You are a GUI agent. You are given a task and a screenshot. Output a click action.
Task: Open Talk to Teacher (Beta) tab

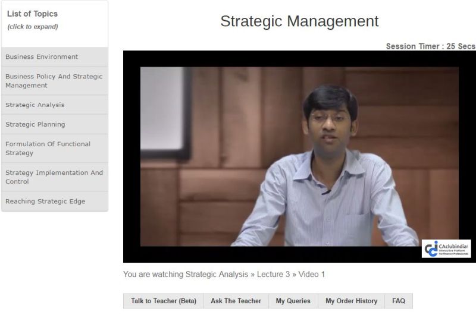coord(163,301)
